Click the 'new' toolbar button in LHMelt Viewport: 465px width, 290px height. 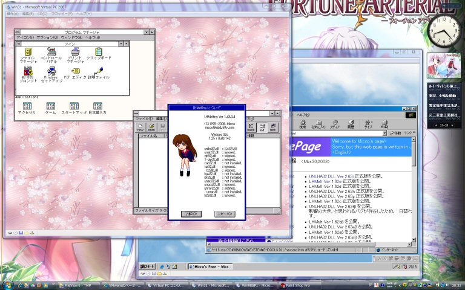(x=140, y=127)
